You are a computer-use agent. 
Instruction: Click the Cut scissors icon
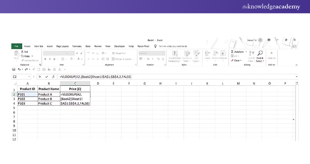point(22,52)
